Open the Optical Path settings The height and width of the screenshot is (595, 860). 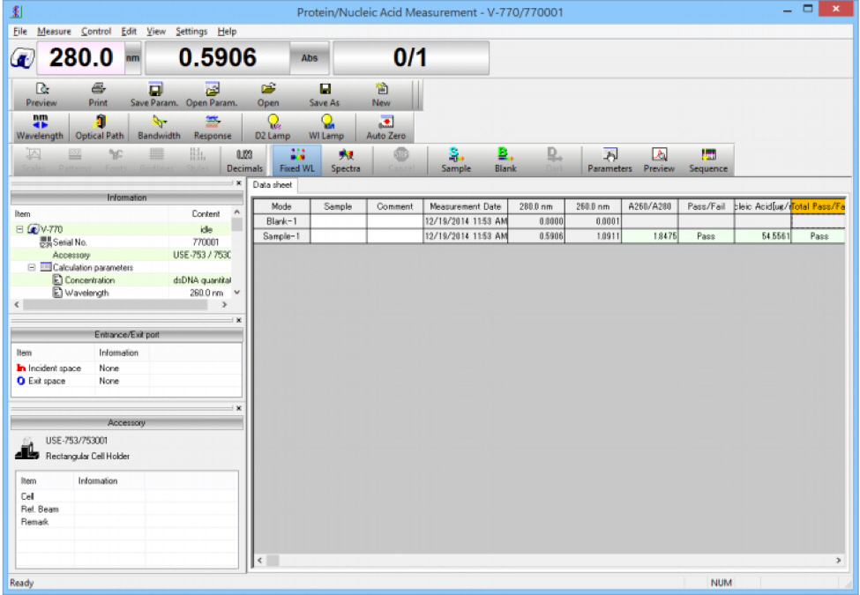coord(99,128)
